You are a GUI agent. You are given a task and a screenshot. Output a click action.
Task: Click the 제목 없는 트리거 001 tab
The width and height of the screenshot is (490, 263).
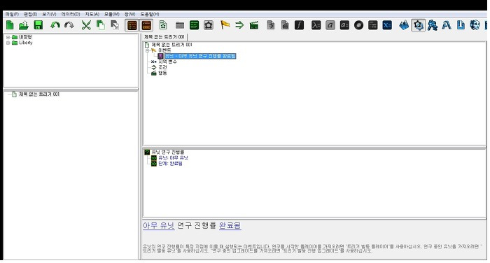(x=164, y=37)
